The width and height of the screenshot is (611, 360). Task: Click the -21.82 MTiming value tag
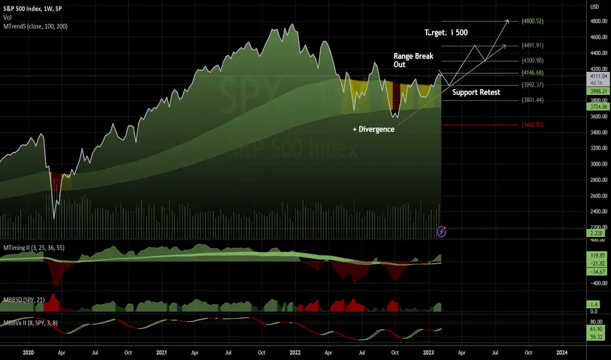tap(596, 264)
